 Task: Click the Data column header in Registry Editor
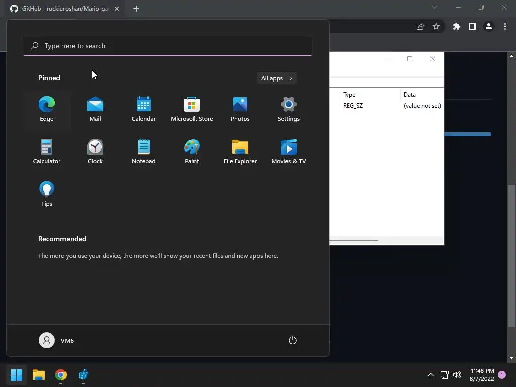[422, 94]
